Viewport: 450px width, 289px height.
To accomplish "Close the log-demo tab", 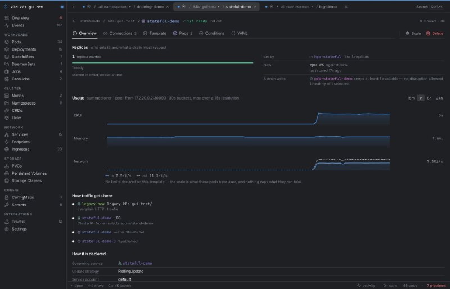I will (x=346, y=7).
